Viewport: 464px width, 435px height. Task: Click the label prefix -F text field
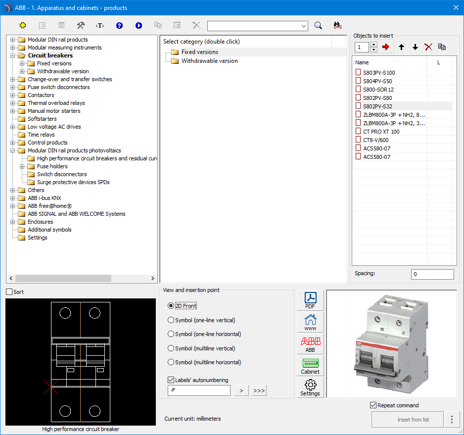(199, 390)
